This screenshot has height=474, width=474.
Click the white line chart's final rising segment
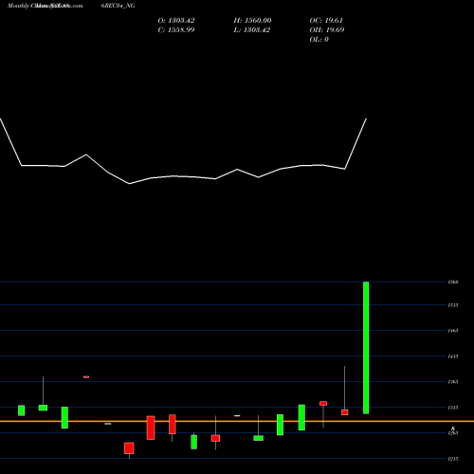pyautogui.click(x=355, y=144)
